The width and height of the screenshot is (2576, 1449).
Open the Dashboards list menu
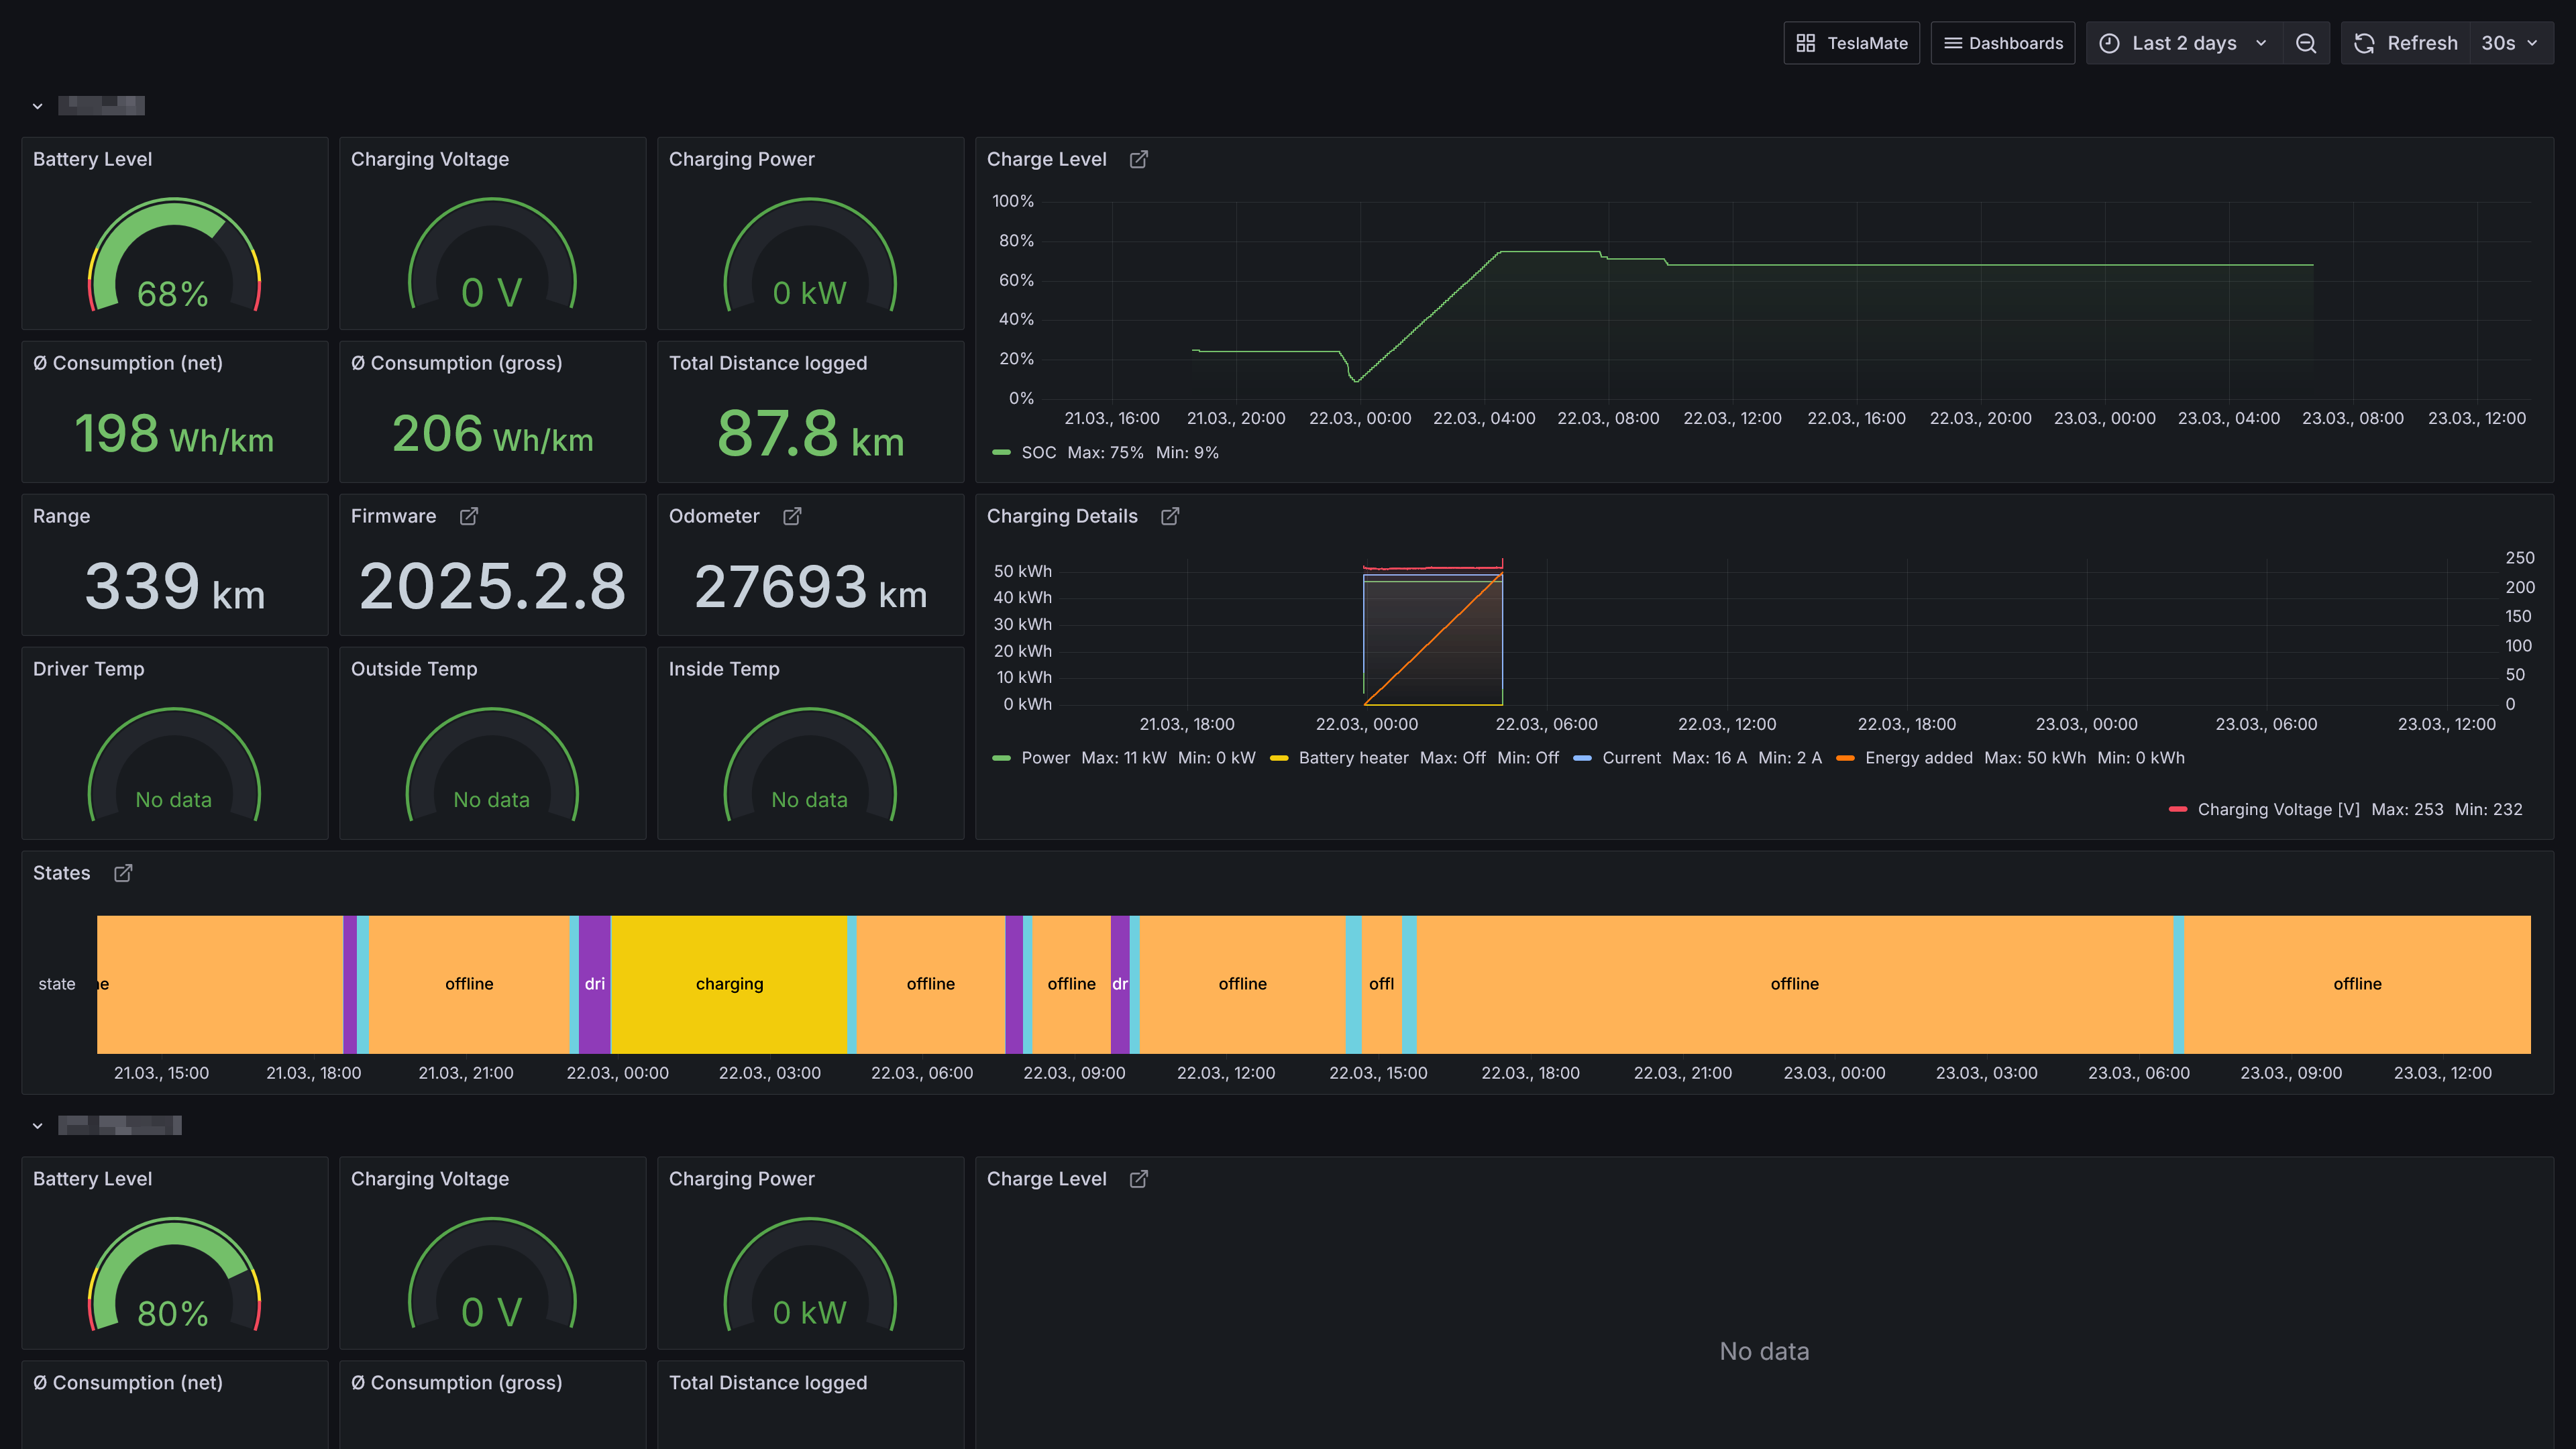(x=2002, y=43)
